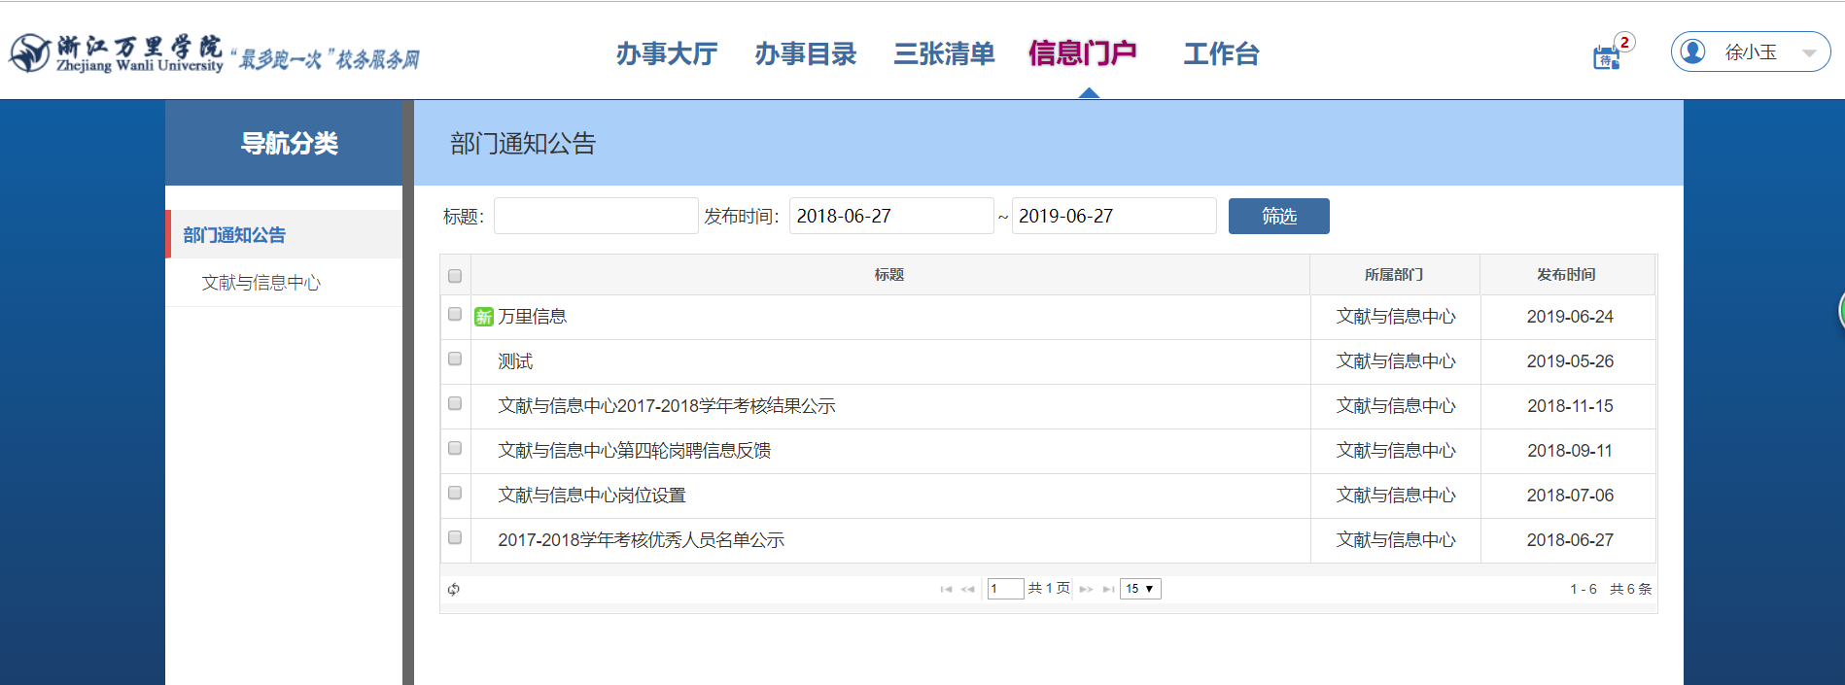Go to next page in pagination
The height and width of the screenshot is (685, 1845).
coord(1086,589)
